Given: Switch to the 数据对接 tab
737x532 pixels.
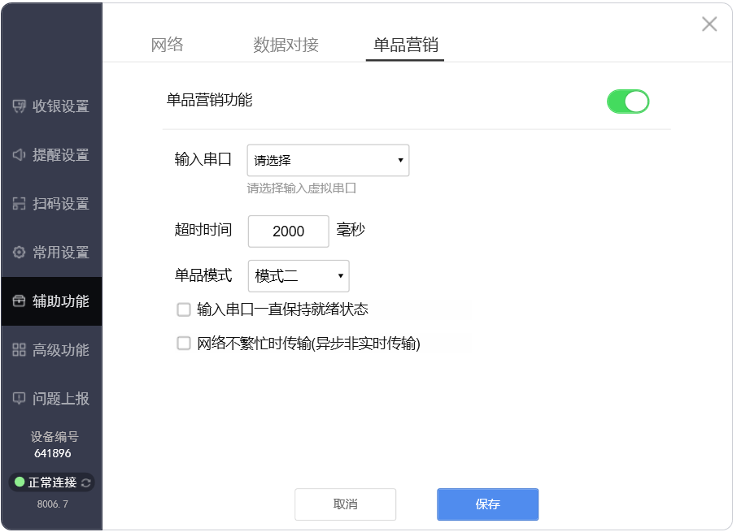Looking at the screenshot, I should tap(286, 45).
